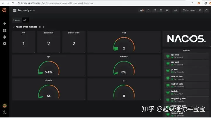Click the Share dashboard icon
The width and height of the screenshot is (211, 118).
155,10
